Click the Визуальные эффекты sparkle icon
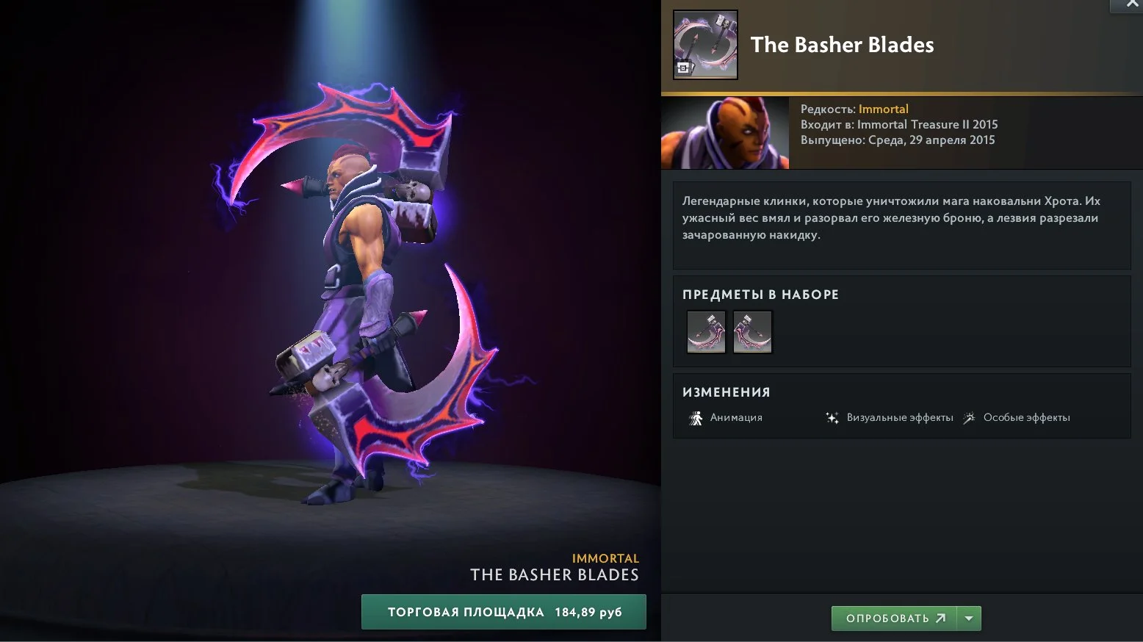Viewport: 1143px width, 642px height. [832, 418]
